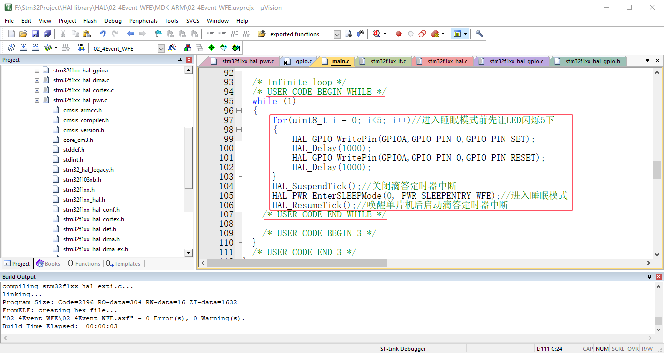Image resolution: width=664 pixels, height=353 pixels.
Task: Create a new file with the New icon
Action: click(12, 34)
